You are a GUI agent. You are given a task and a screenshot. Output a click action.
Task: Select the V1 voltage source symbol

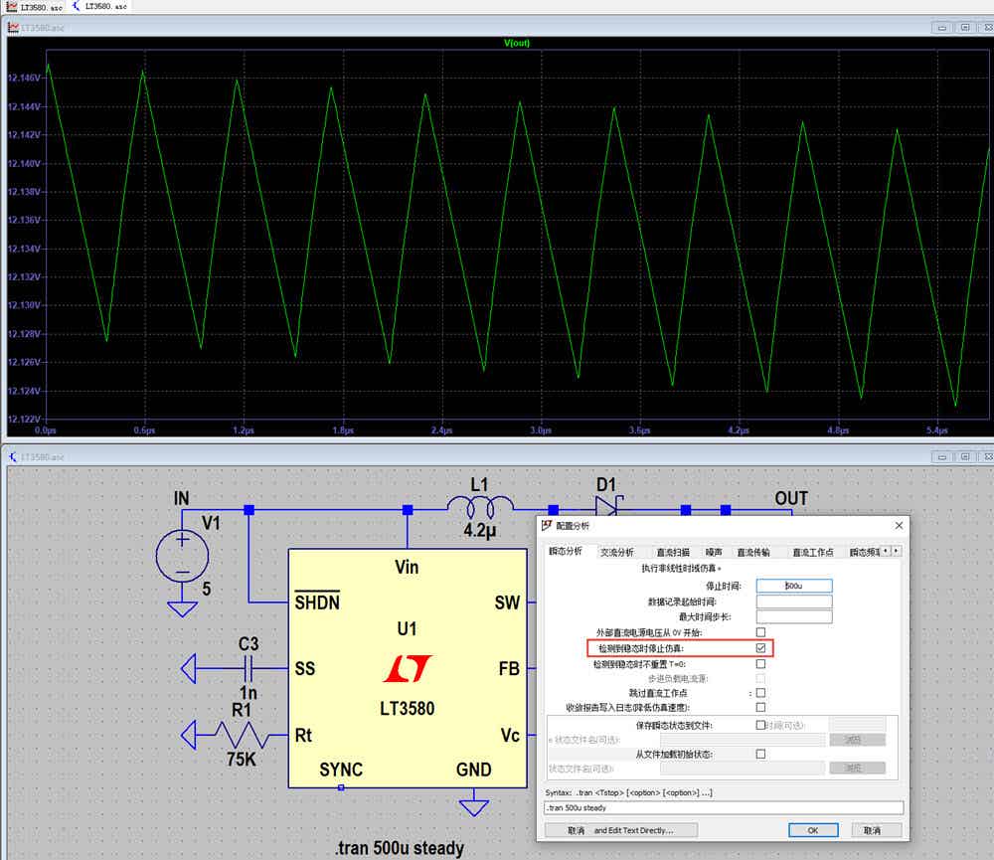tap(182, 556)
